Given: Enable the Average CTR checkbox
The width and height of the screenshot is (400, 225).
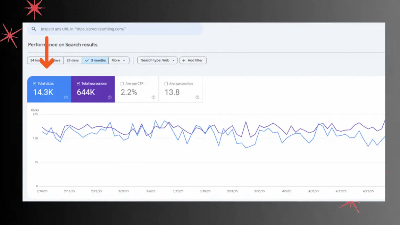Looking at the screenshot, I should [122, 83].
